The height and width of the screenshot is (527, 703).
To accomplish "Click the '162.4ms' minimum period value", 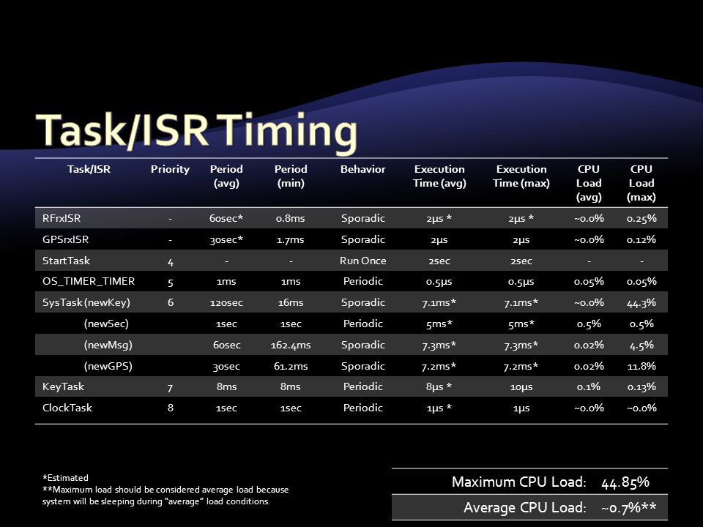I will click(x=291, y=345).
